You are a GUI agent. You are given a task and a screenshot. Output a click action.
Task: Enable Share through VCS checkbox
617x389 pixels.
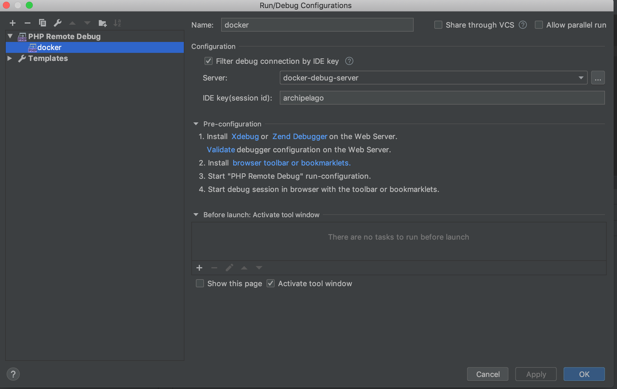(x=438, y=25)
